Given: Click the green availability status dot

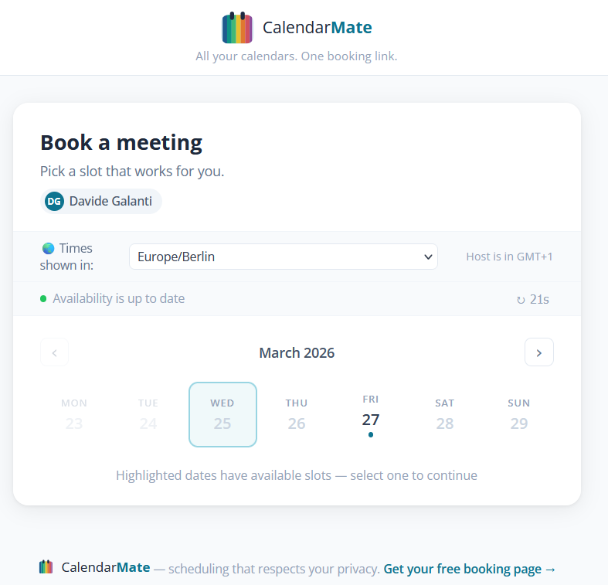Looking at the screenshot, I should (x=43, y=298).
